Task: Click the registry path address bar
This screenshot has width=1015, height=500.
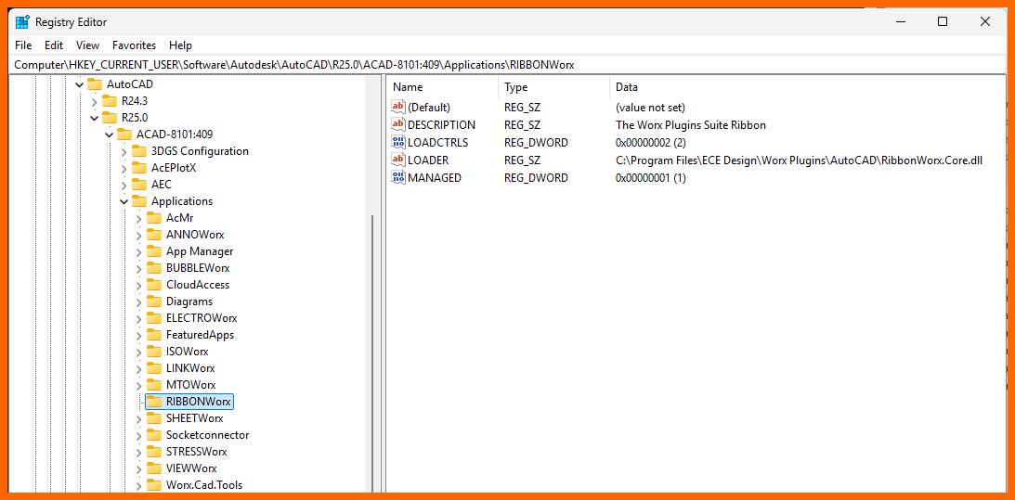Action: coord(507,65)
